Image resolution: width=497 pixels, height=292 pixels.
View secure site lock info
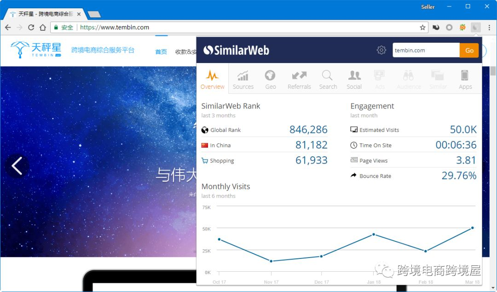(56, 28)
